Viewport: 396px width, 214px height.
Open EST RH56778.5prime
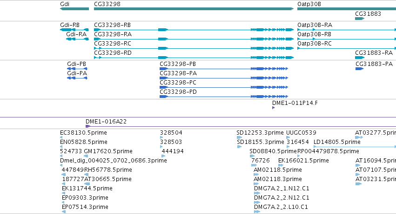click(108, 170)
